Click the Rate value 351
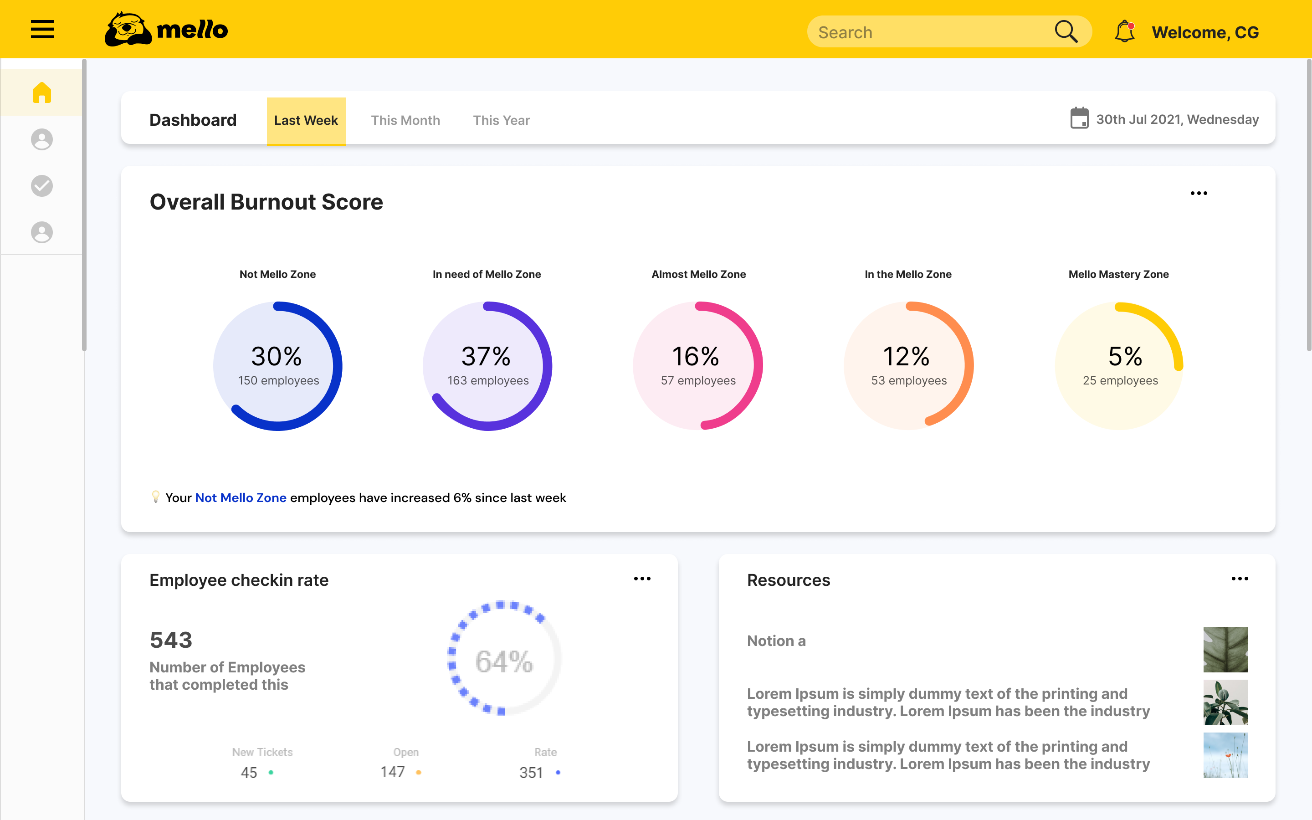 coord(531,772)
